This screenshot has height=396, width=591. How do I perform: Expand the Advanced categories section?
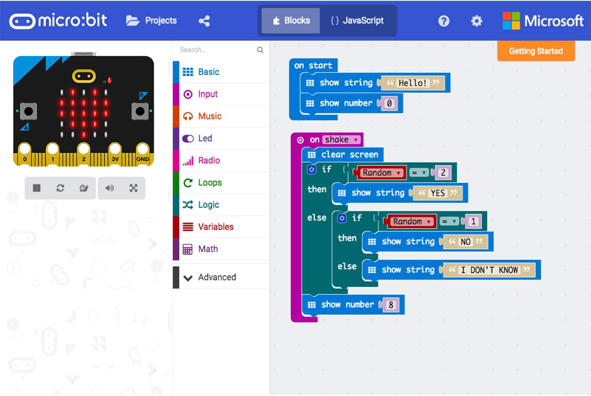pos(221,277)
